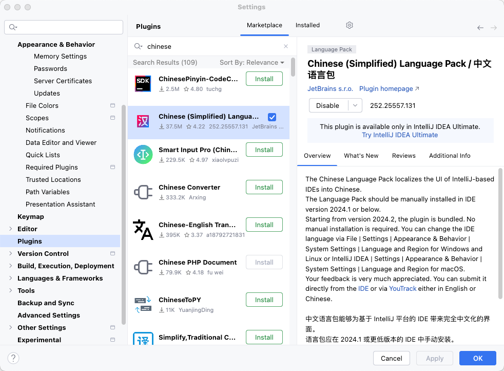Click the settings search magnifier icon

[x=13, y=27]
